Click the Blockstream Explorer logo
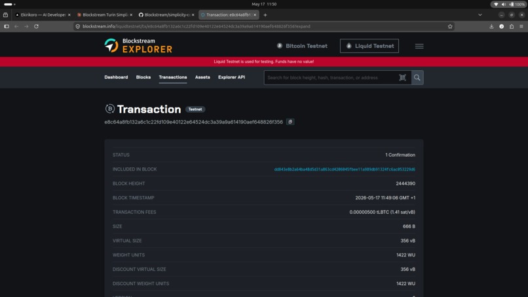528x297 pixels. (x=138, y=45)
